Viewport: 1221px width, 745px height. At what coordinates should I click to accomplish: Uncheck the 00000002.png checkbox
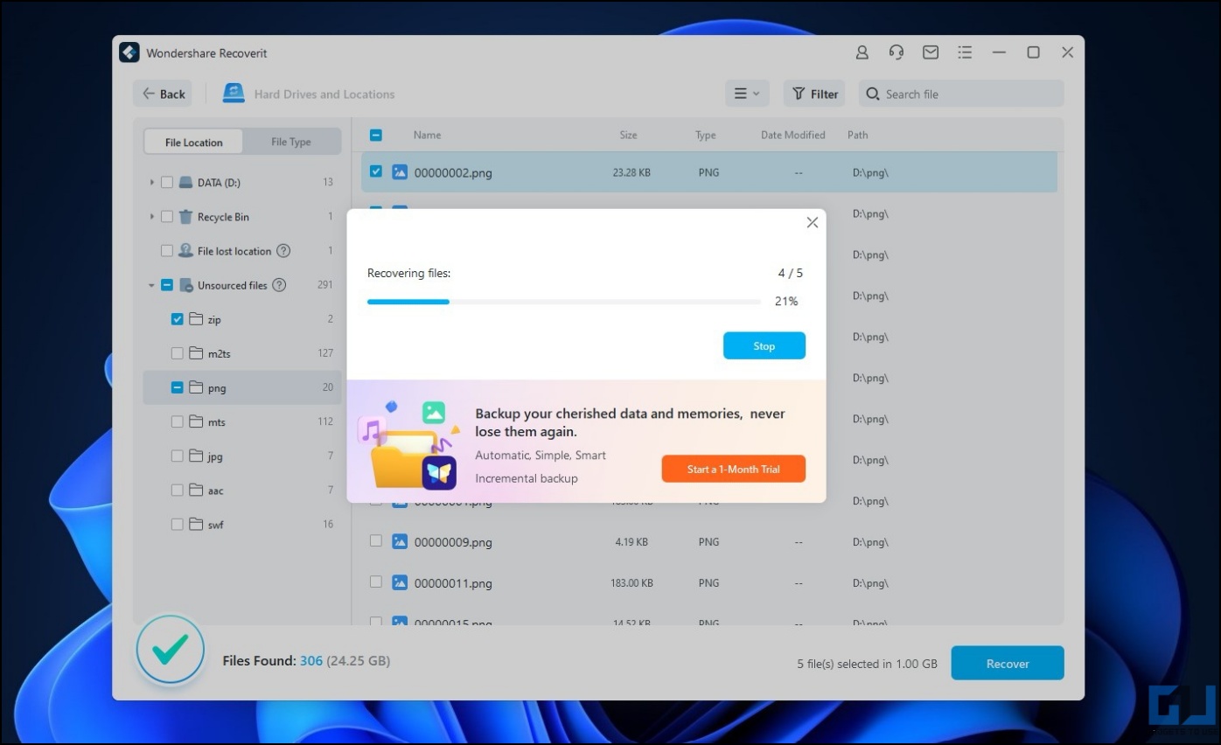click(x=376, y=171)
